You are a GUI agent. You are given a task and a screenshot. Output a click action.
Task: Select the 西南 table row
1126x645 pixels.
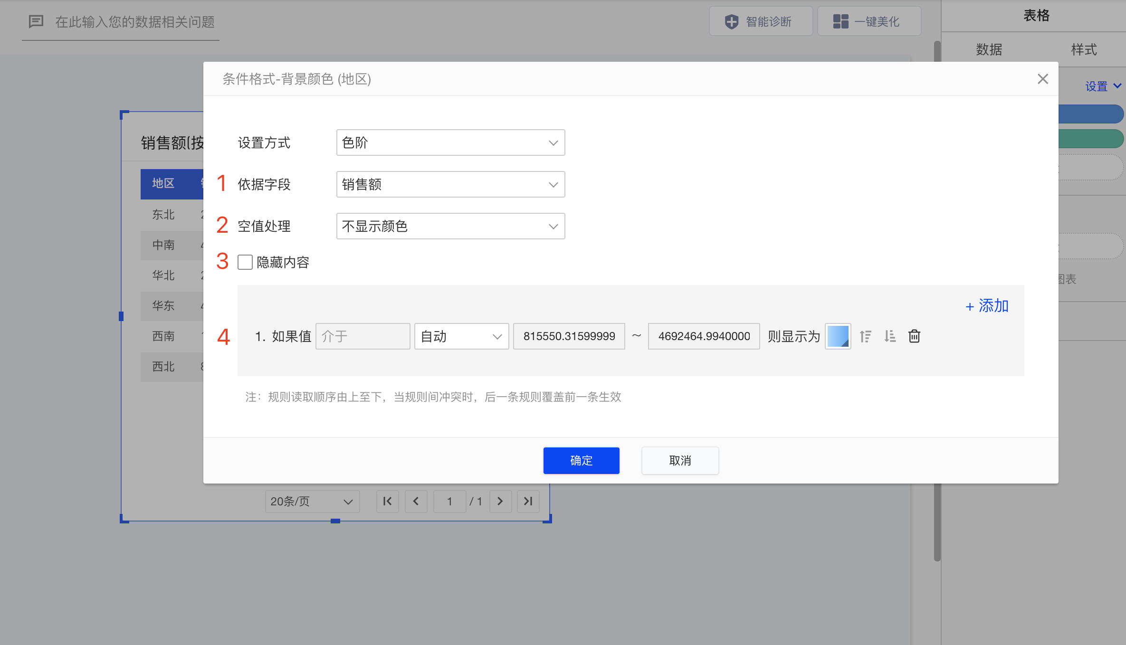click(172, 336)
